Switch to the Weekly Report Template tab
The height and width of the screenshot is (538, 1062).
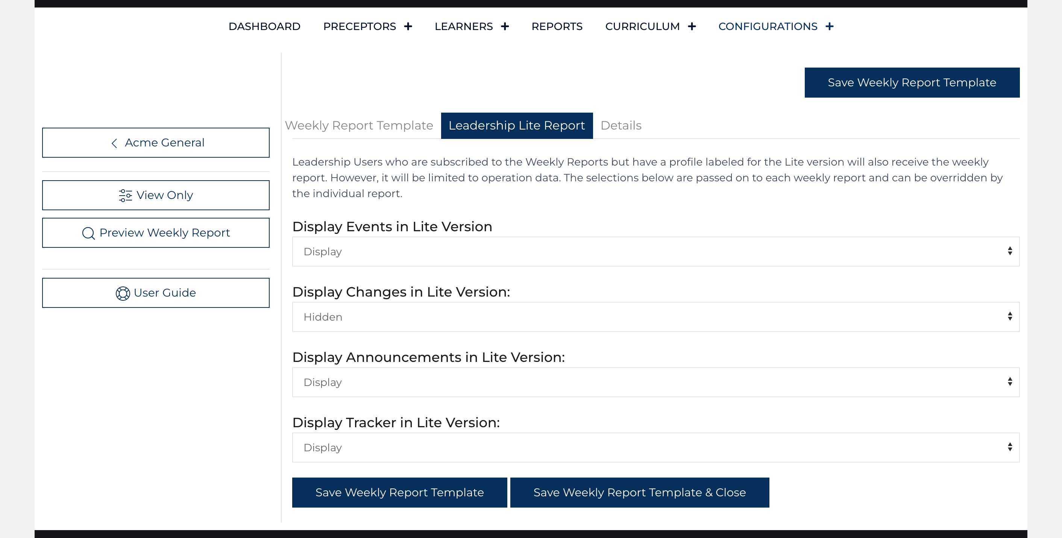click(x=359, y=125)
